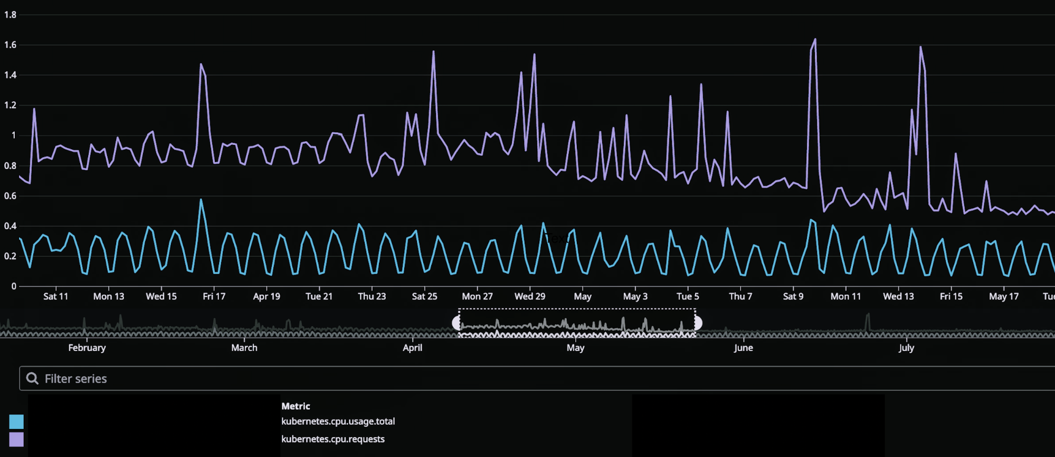Click the left handle of the timeline range selector
Screen dimensions: 1055x457
tap(457, 323)
